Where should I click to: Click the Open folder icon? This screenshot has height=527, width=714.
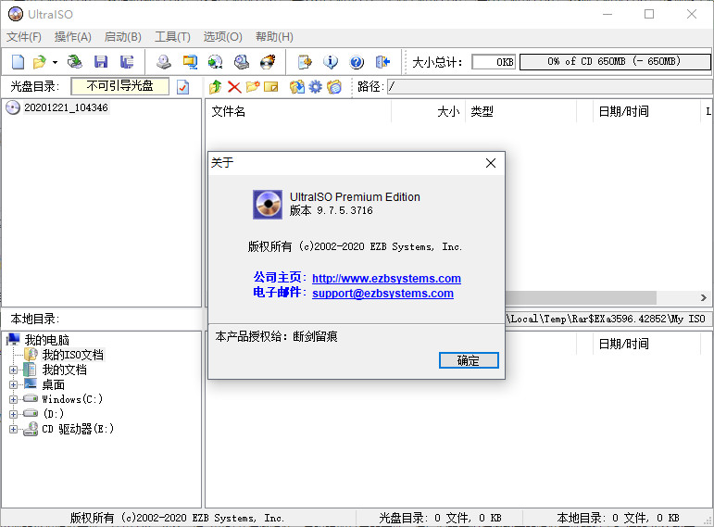coord(40,61)
